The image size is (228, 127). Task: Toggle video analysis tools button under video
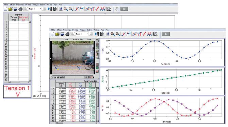(92, 77)
